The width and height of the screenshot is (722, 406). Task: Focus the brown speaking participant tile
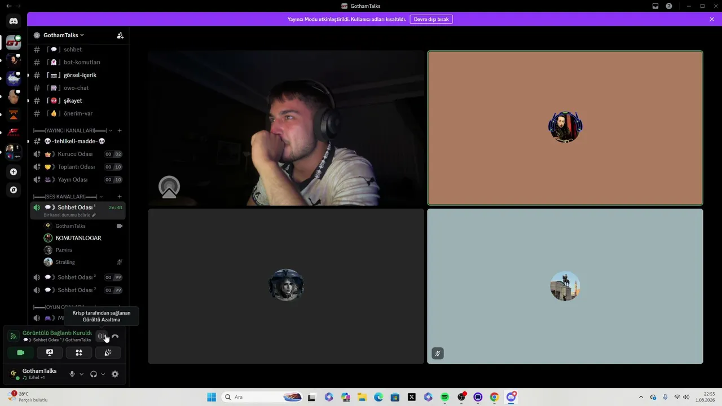click(x=565, y=129)
